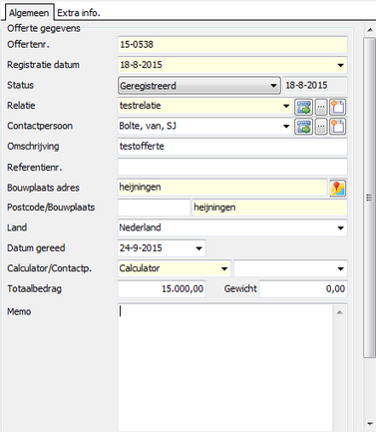Click the empty Referentienr. field
Image resolution: width=376 pixels, height=432 pixels.
click(x=232, y=167)
